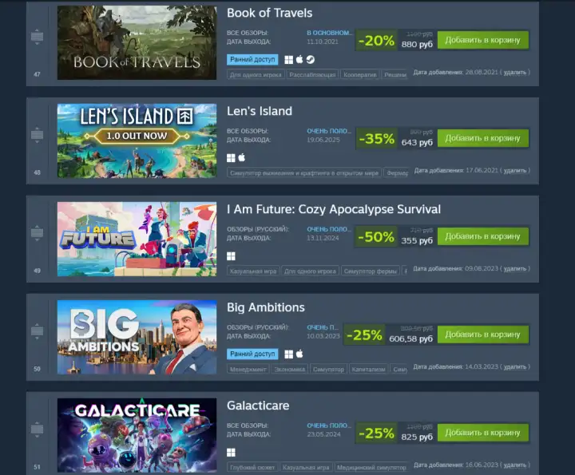Image resolution: width=575 pixels, height=475 pixels.
Task: Open the Book of Travels game thumbnail
Action: (137, 42)
